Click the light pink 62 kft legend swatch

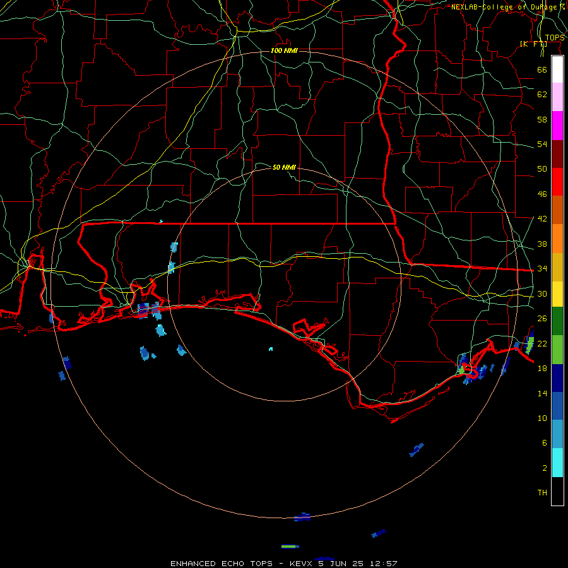[557, 97]
